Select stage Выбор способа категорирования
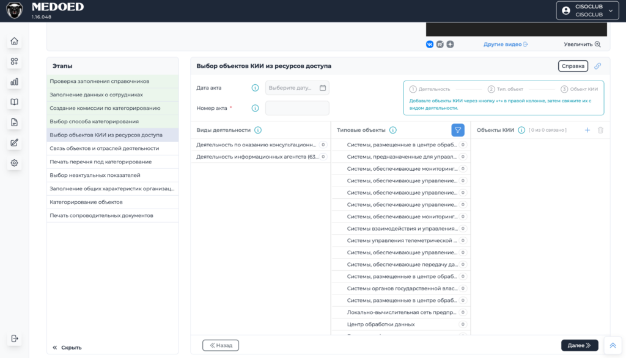The width and height of the screenshot is (626, 358). coord(112,121)
